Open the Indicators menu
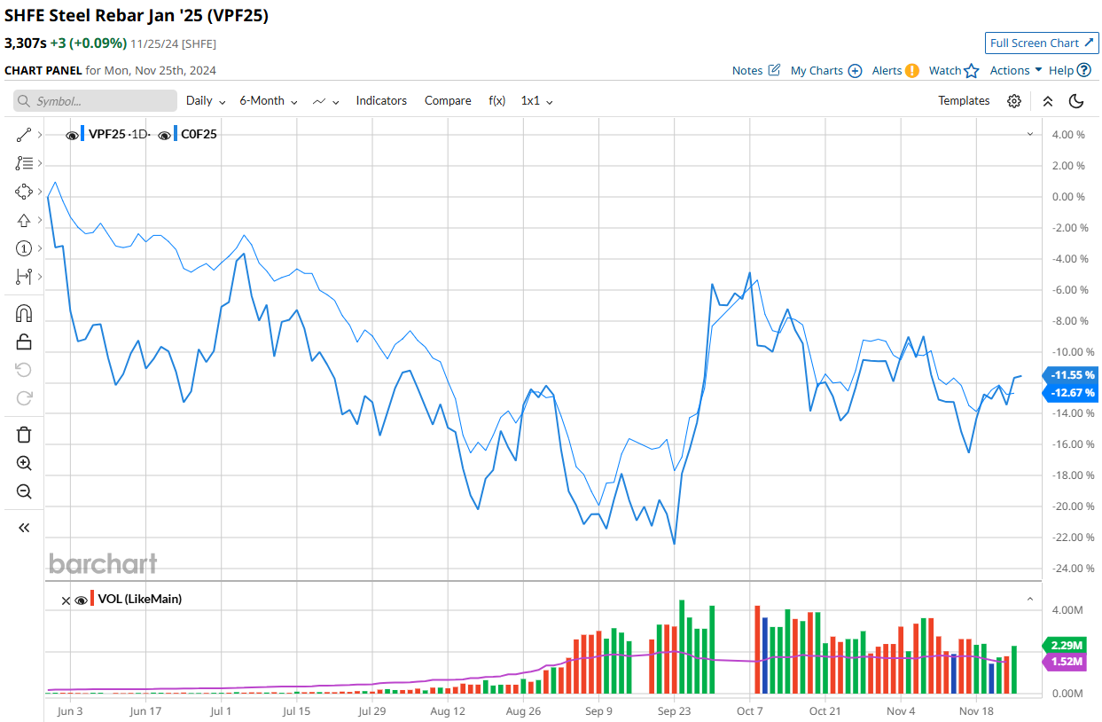The width and height of the screenshot is (1102, 722). (381, 101)
